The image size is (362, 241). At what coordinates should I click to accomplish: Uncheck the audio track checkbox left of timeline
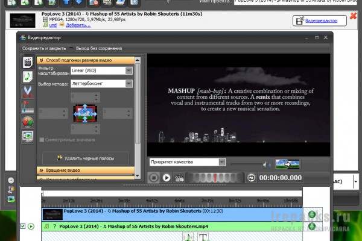point(23,227)
